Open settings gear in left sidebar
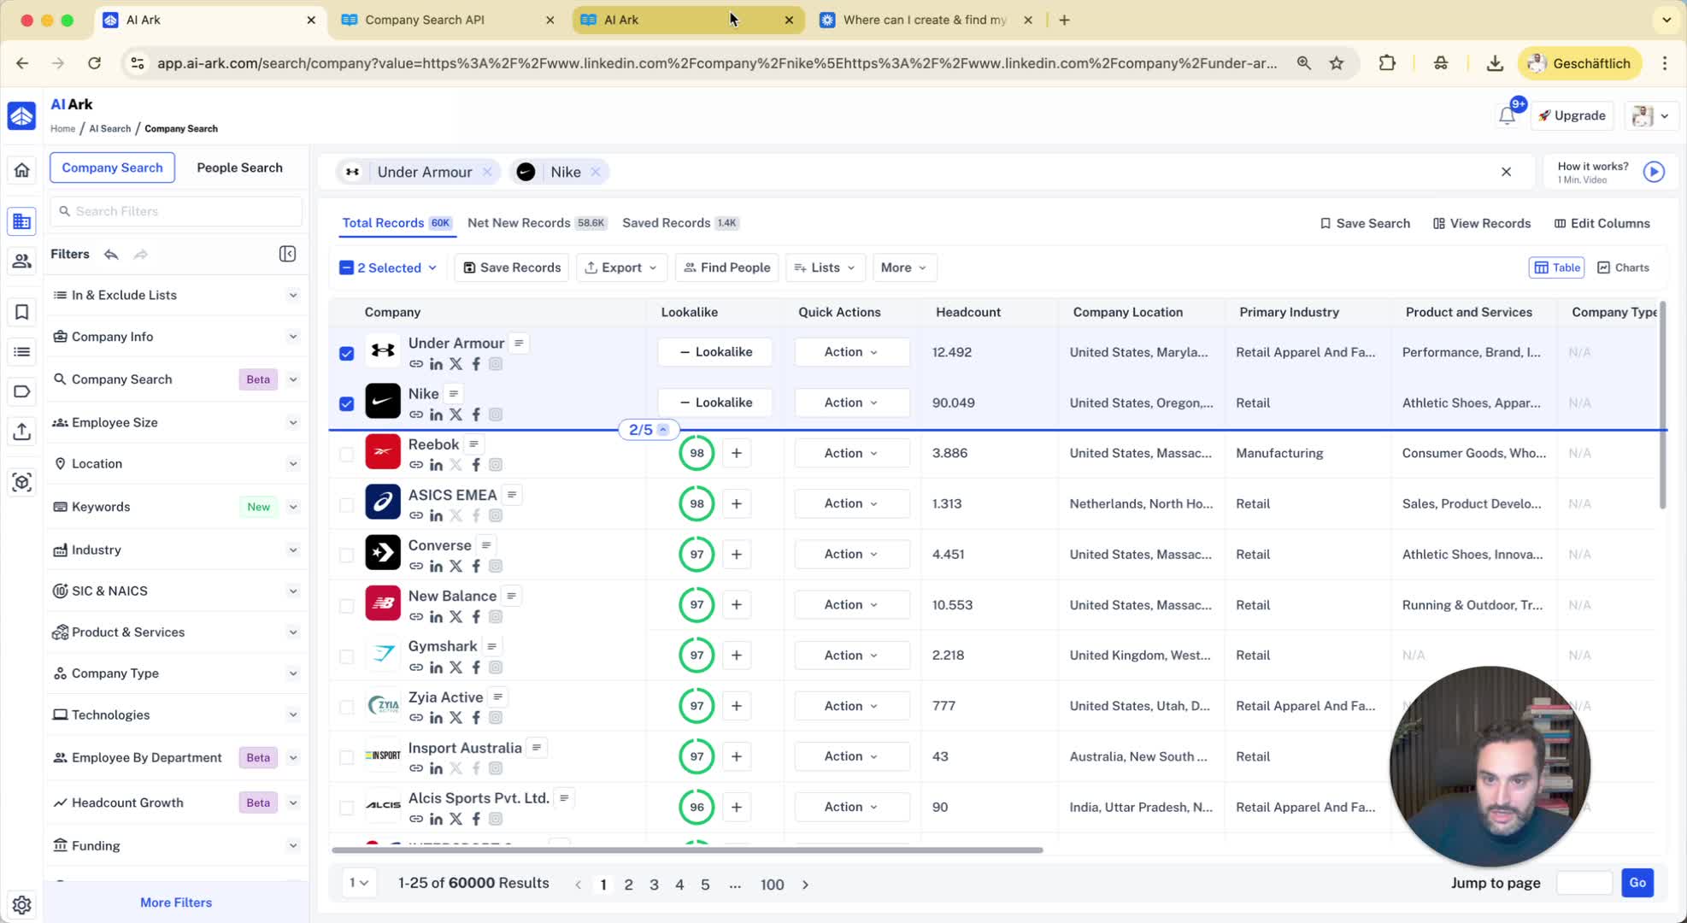This screenshot has height=923, width=1687. coord(21,904)
